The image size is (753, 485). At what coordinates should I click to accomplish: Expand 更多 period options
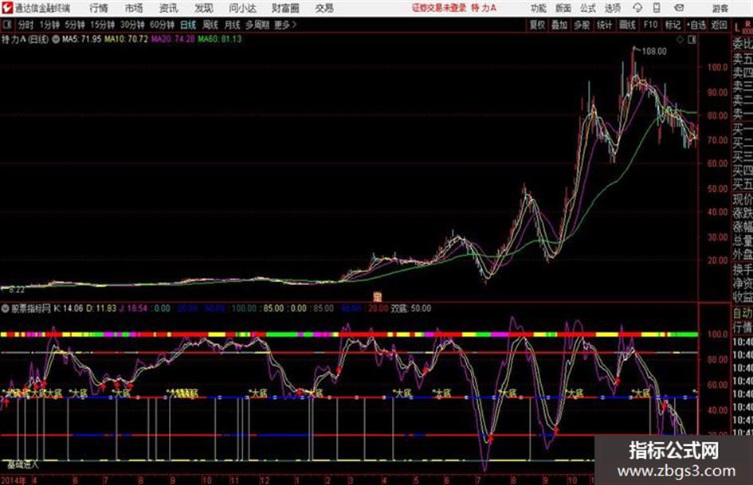[285, 25]
